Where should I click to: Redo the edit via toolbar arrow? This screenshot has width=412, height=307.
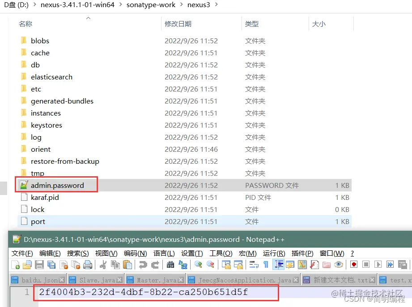tap(155, 265)
